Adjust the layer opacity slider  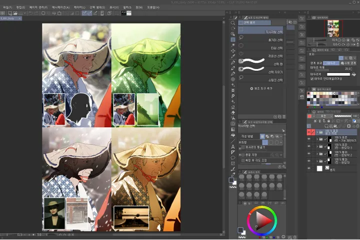(x=342, y=116)
